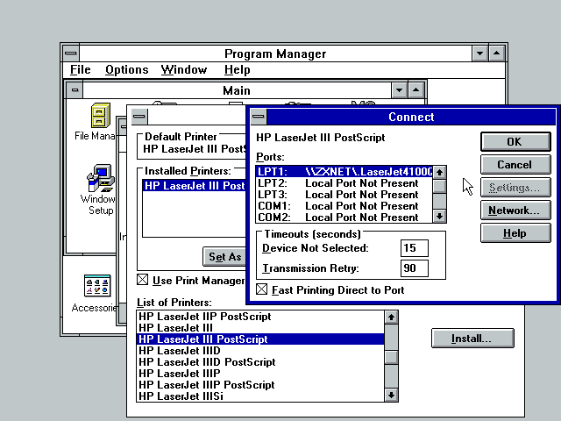This screenshot has width=561, height=421.
Task: Open the File Manager icon
Action: [x=100, y=117]
